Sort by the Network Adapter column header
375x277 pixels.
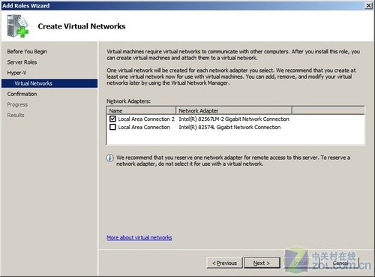click(x=234, y=110)
